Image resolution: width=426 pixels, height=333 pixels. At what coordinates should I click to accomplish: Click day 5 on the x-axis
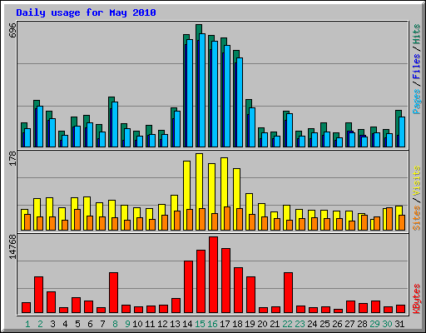(x=77, y=324)
